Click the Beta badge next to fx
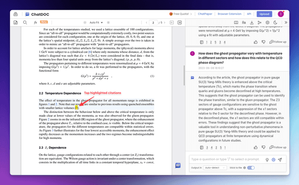Image resolution: width=299 pixels, height=185 pixels. 44,22
